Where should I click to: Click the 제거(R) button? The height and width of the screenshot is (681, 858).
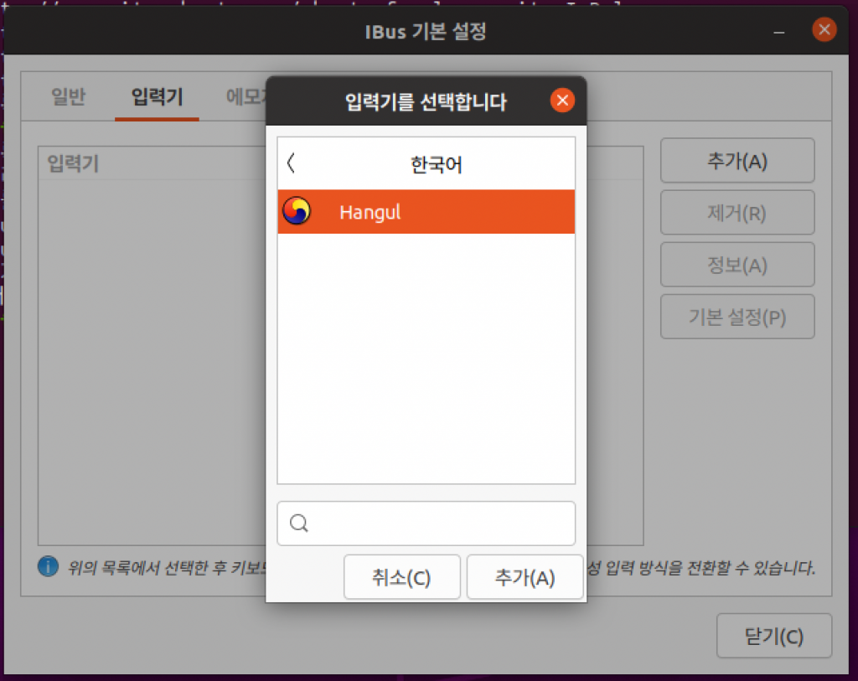point(737,212)
